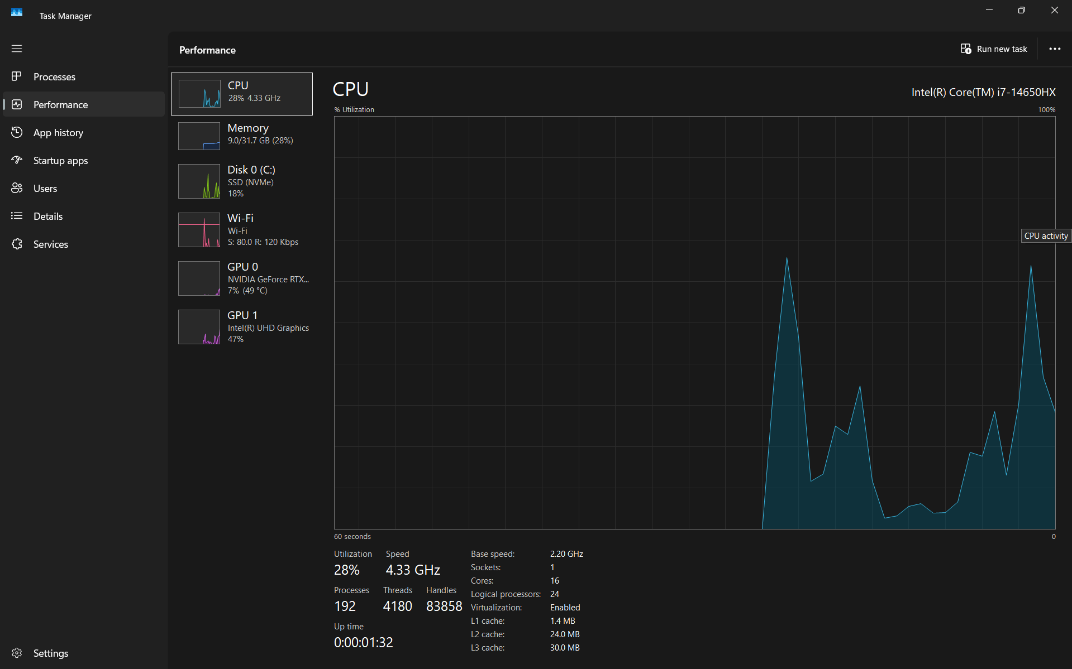This screenshot has width=1072, height=669.
Task: Click the Settings gear icon
Action: pos(17,653)
